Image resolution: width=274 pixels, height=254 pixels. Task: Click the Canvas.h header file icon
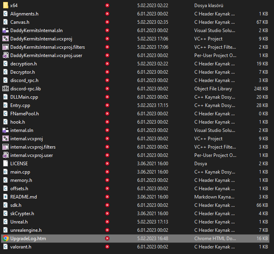pos(6,22)
